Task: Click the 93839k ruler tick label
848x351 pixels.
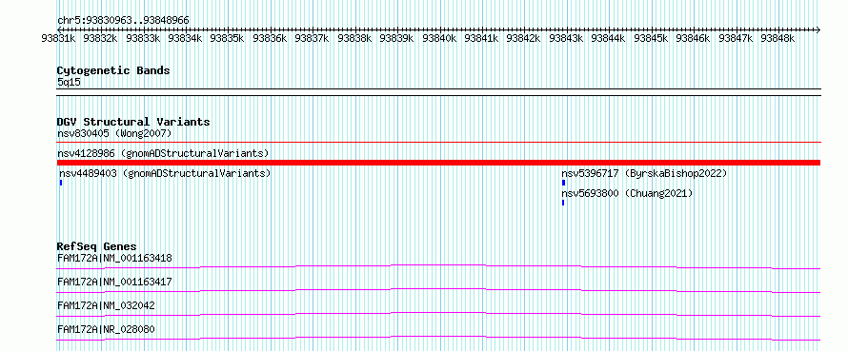Action: (397, 38)
